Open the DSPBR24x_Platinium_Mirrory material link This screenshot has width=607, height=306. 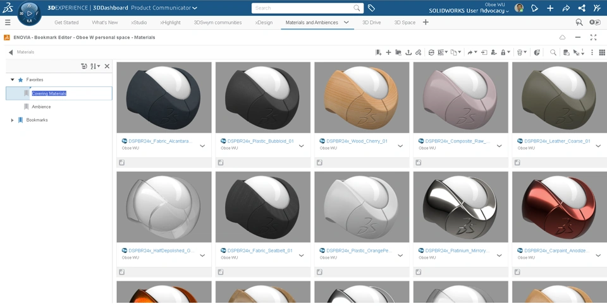pos(457,250)
